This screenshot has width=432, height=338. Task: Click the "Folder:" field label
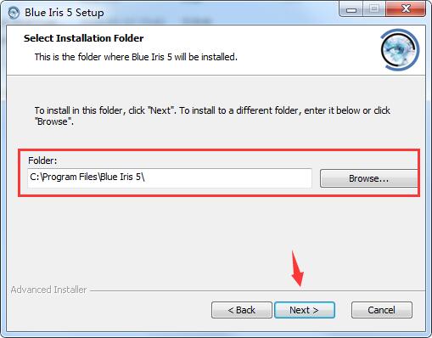click(x=42, y=161)
